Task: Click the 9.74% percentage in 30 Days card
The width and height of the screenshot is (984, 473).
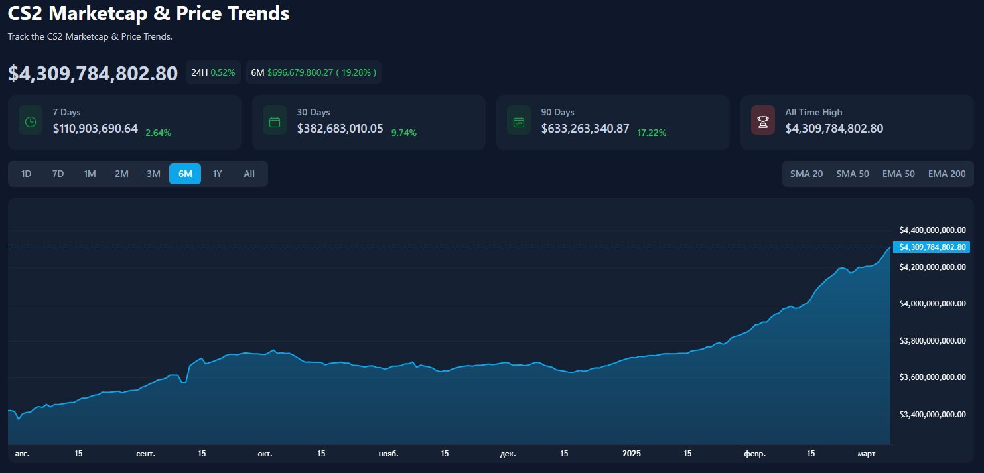Action: [404, 133]
